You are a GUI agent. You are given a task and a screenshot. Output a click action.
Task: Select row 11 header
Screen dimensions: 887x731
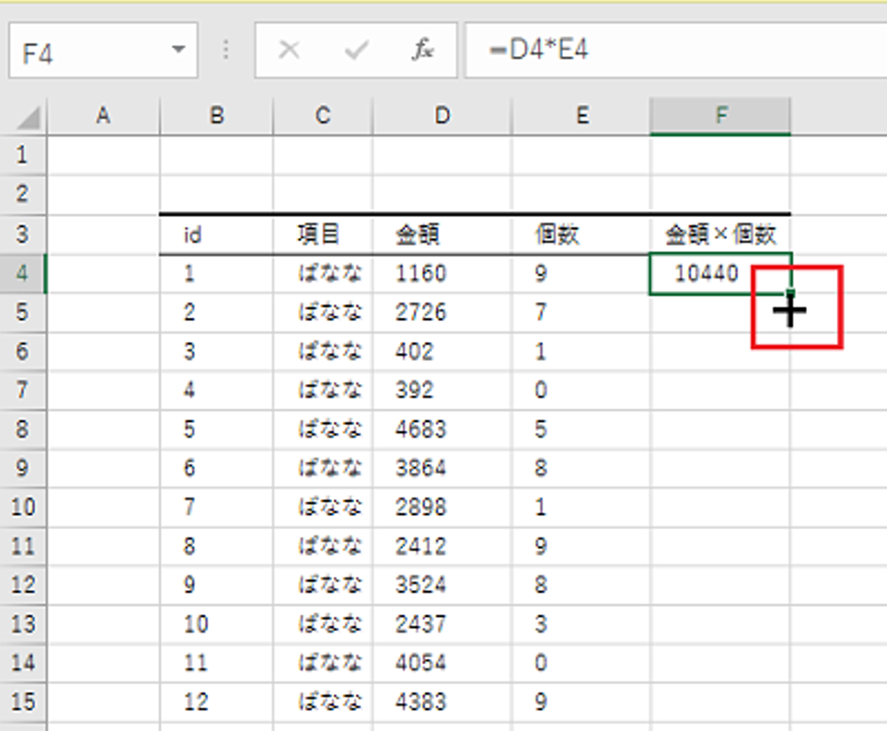click(23, 546)
